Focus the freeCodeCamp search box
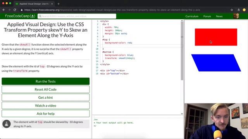Image resolution: width=248 pixels, height=139 pixels. [x=77, y=16]
